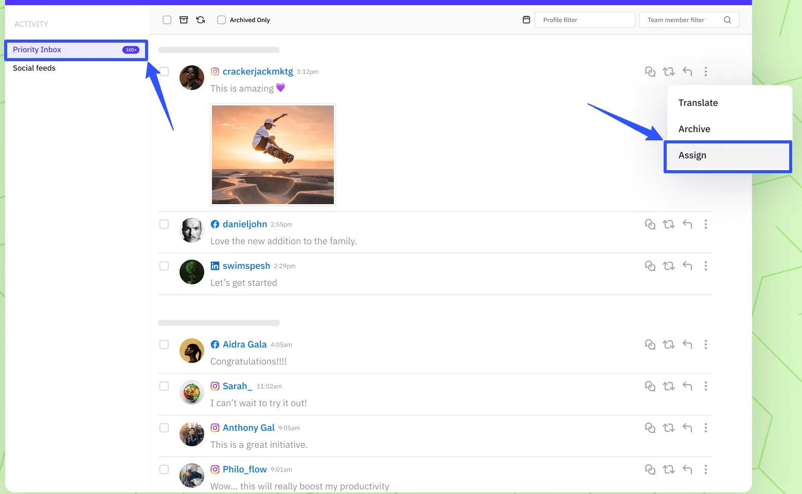Select the repost icon on danieljohn's message
Viewport: 802px width, 494px height.
pos(669,224)
